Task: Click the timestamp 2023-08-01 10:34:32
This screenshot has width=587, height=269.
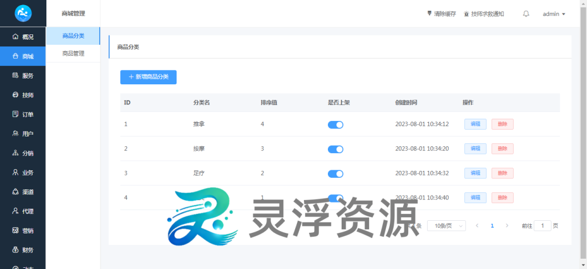Action: pos(422,173)
